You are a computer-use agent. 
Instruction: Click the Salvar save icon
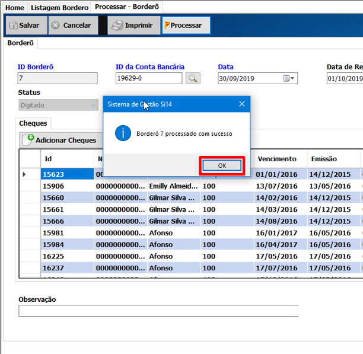[x=12, y=25]
